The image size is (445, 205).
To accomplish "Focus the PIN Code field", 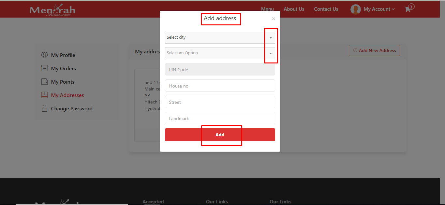I will 220,70.
